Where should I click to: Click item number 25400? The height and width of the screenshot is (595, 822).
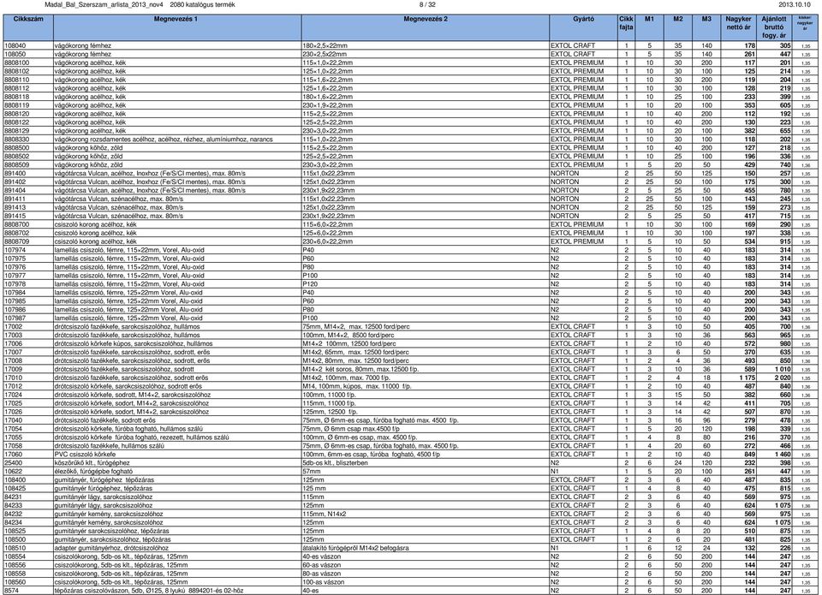coord(13,463)
